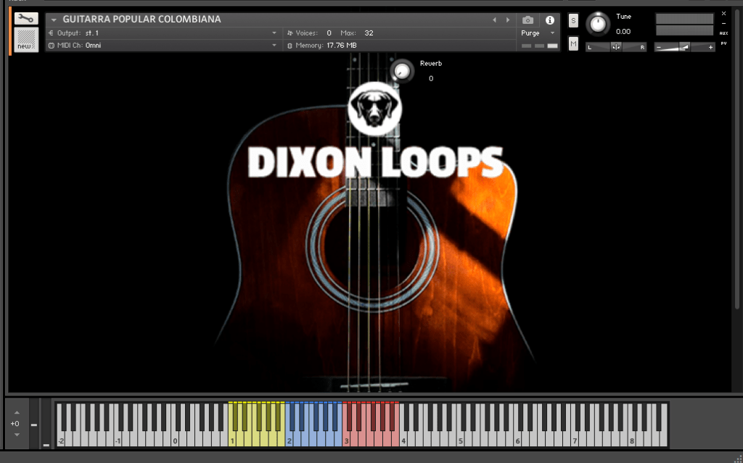Toggle the PV button in header
This screenshot has width=743, height=463.
pyautogui.click(x=723, y=43)
